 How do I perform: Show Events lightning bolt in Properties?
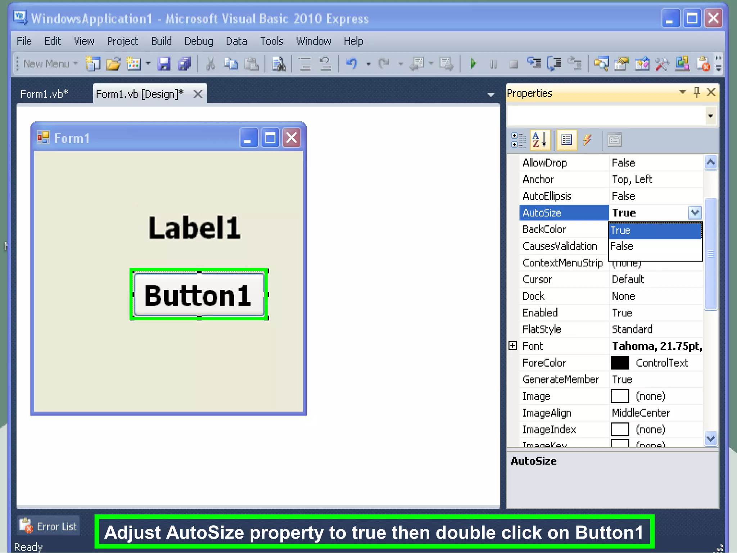tap(587, 140)
